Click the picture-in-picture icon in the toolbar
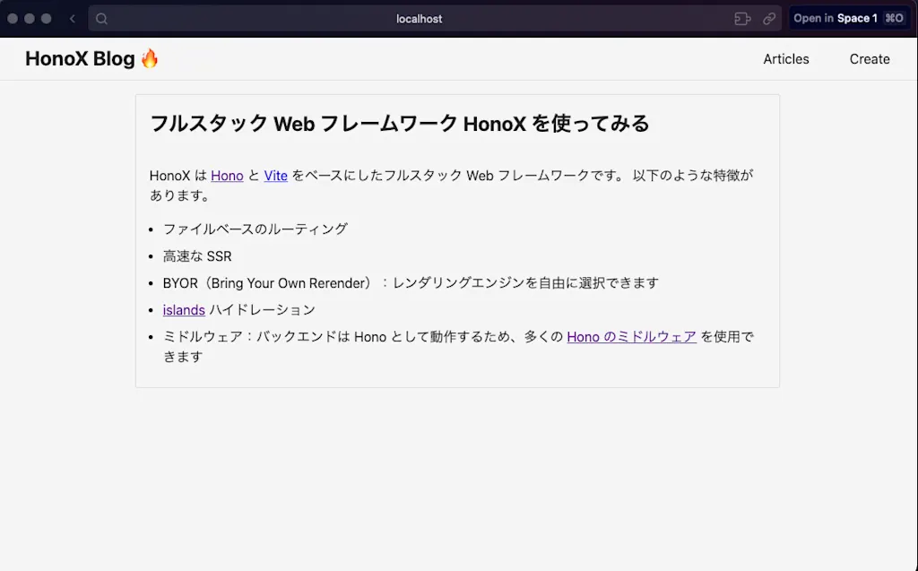 click(x=742, y=19)
